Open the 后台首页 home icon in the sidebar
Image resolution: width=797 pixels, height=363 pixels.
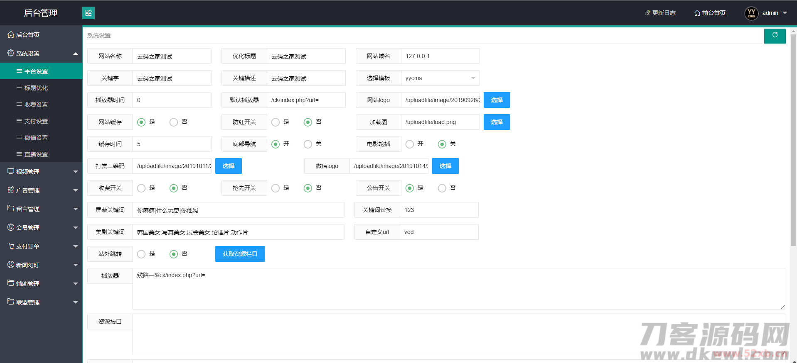pyautogui.click(x=11, y=34)
